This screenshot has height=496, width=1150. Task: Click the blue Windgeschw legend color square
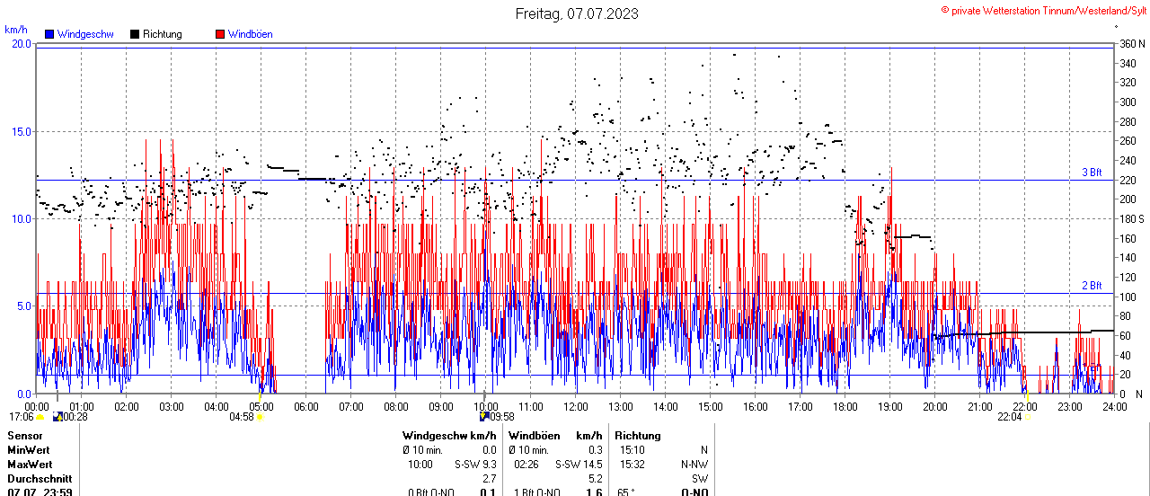click(x=49, y=34)
